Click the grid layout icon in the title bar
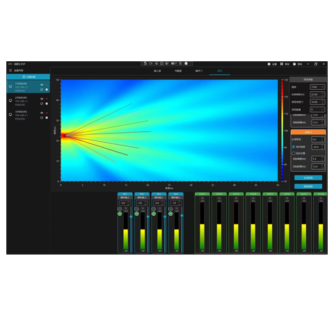 point(281,64)
